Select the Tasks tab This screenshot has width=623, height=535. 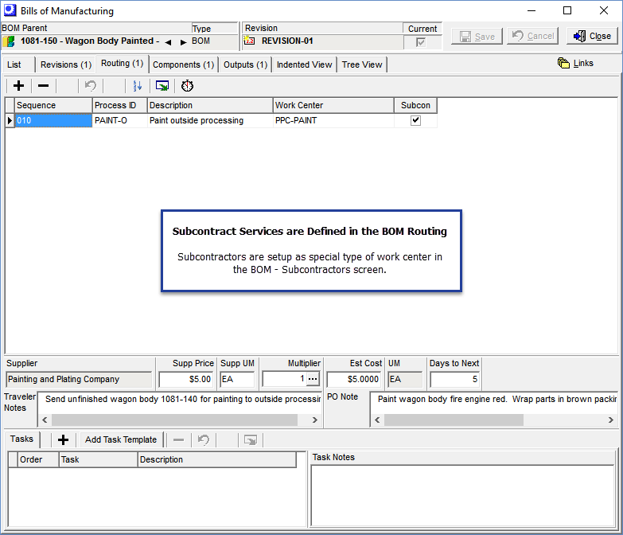click(21, 439)
